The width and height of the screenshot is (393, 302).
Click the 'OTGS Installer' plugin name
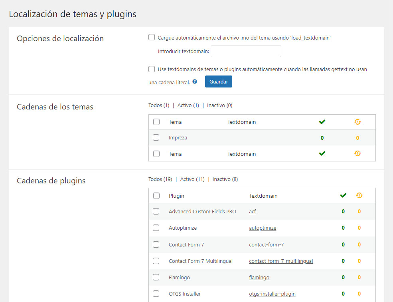(185, 294)
